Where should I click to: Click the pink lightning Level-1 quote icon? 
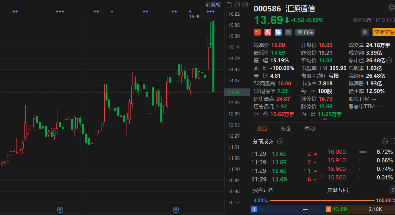pyautogui.click(x=268, y=32)
